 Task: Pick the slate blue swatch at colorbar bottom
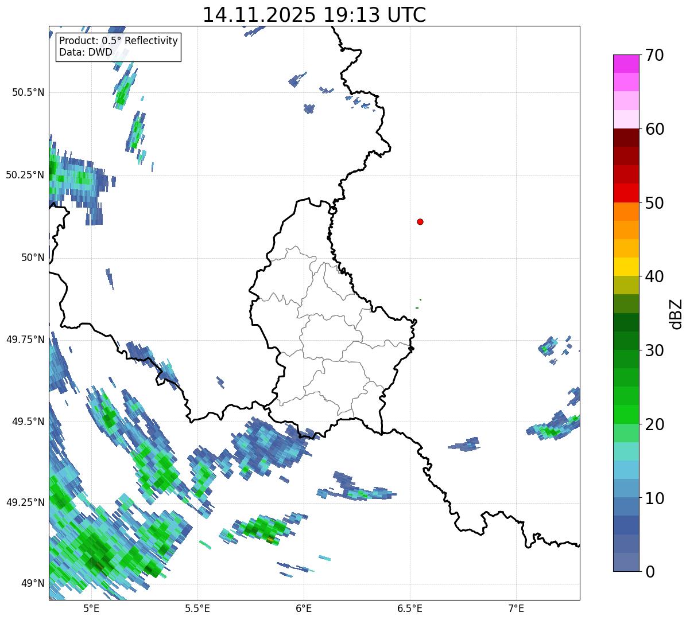pyautogui.click(x=626, y=562)
